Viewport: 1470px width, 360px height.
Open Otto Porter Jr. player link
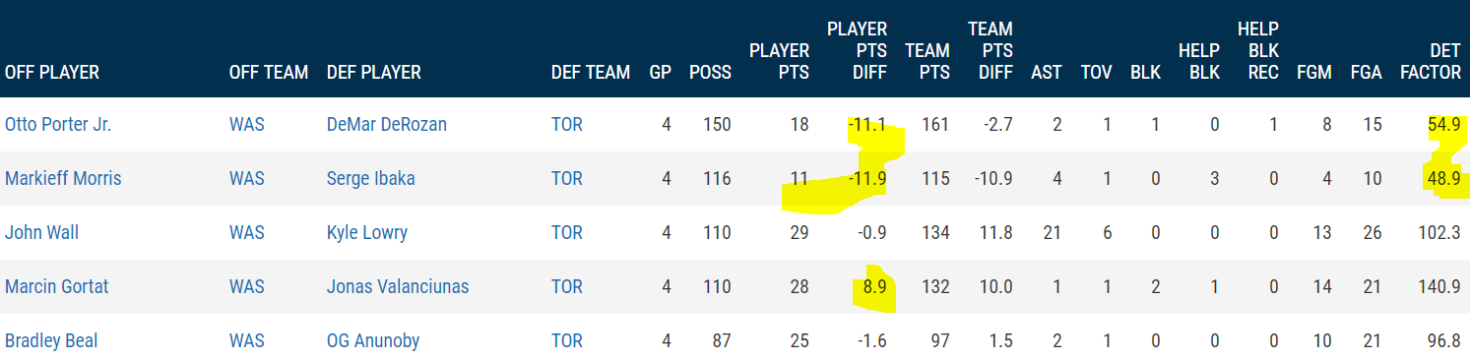(58, 125)
